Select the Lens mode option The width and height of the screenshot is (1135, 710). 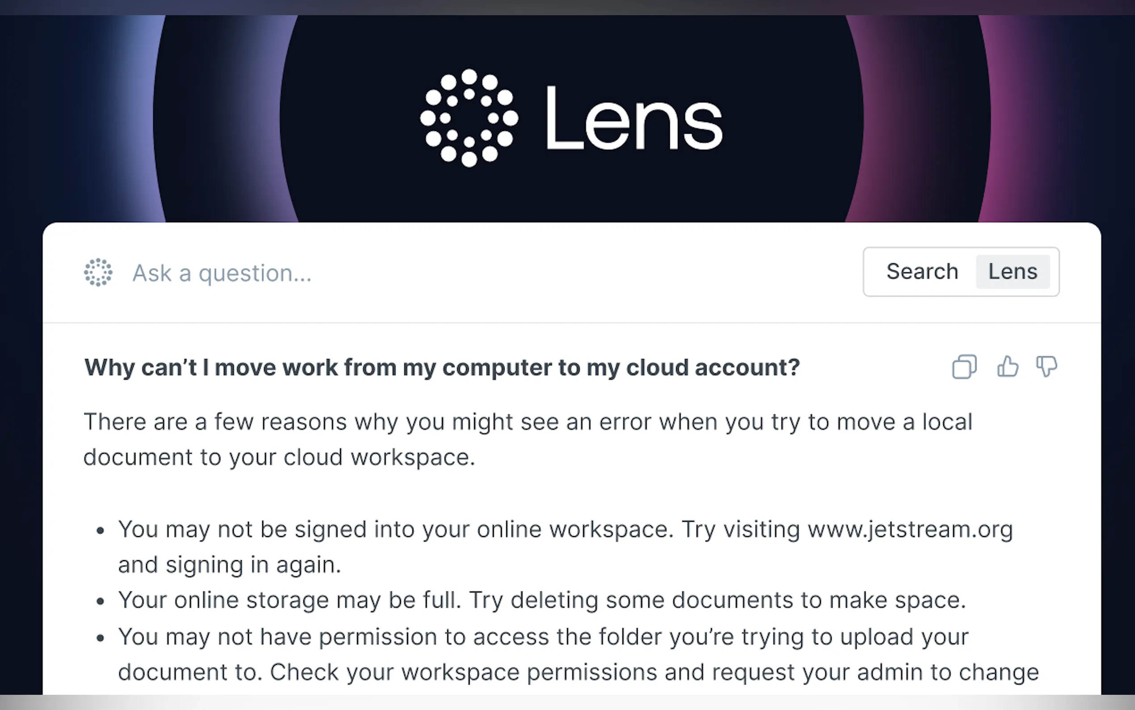coord(1013,271)
